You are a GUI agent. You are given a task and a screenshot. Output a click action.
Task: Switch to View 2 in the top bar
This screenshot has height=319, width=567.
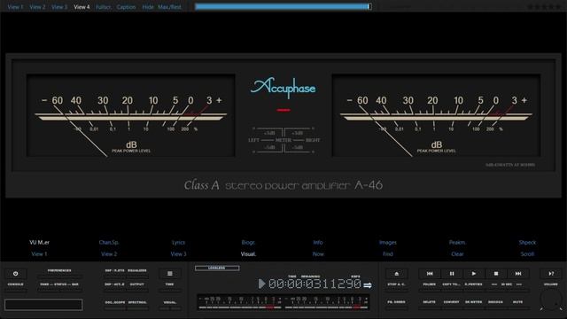tap(37, 7)
